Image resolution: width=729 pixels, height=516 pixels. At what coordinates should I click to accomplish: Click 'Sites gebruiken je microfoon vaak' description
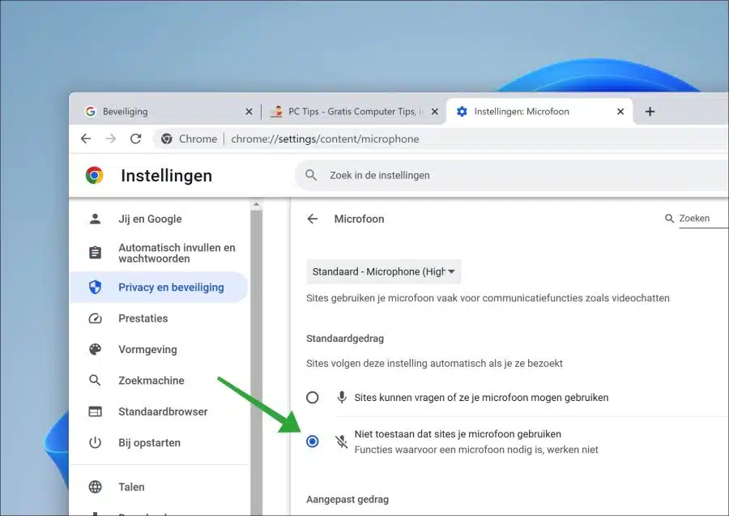(488, 298)
